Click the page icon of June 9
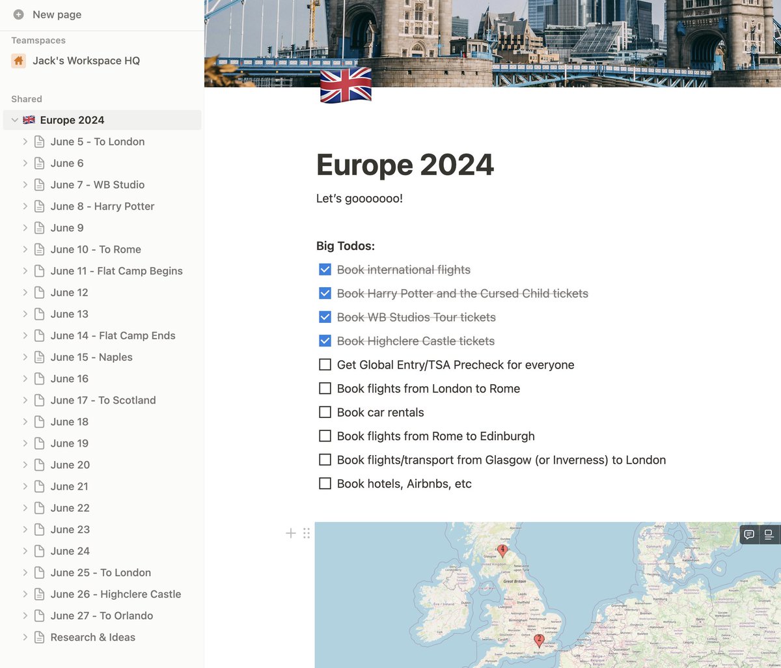Image resolution: width=781 pixels, height=668 pixels. point(40,228)
